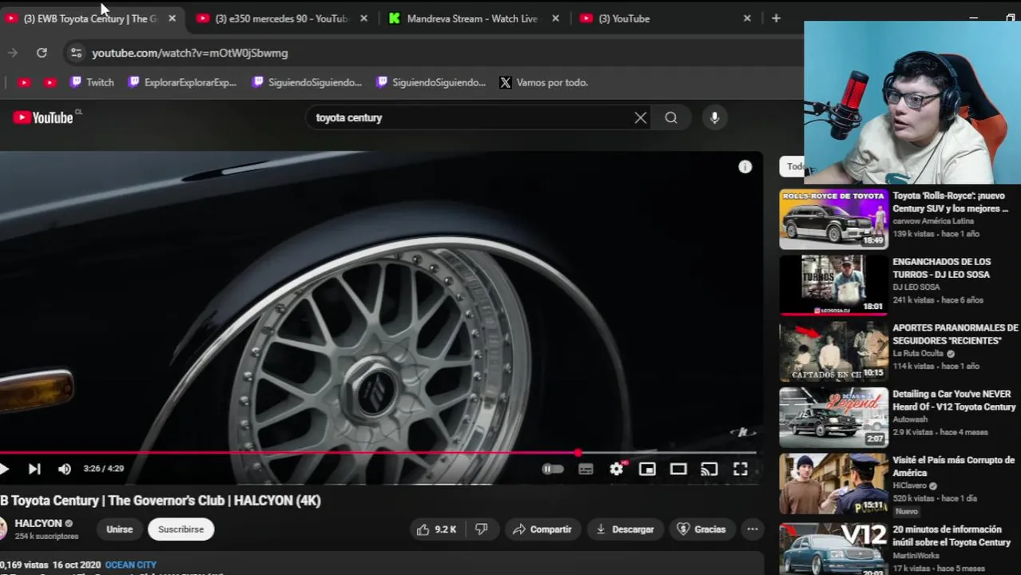Enter fullscreen mode

tap(741, 469)
